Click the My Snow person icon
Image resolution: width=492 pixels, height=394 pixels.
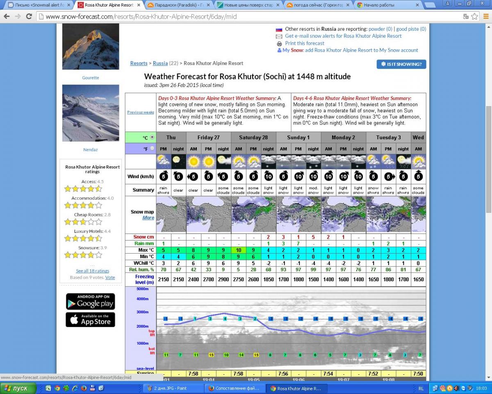279,50
